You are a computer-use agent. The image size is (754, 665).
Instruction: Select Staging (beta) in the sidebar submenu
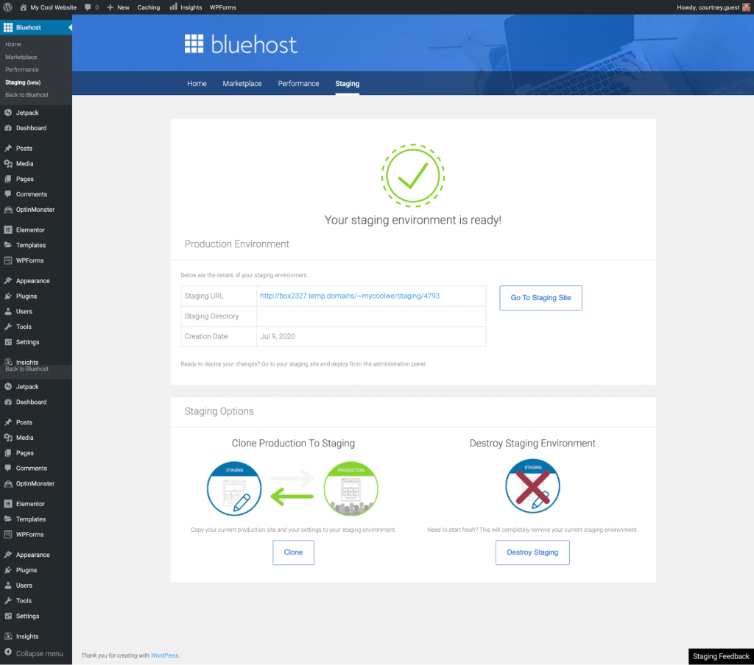pyautogui.click(x=23, y=82)
